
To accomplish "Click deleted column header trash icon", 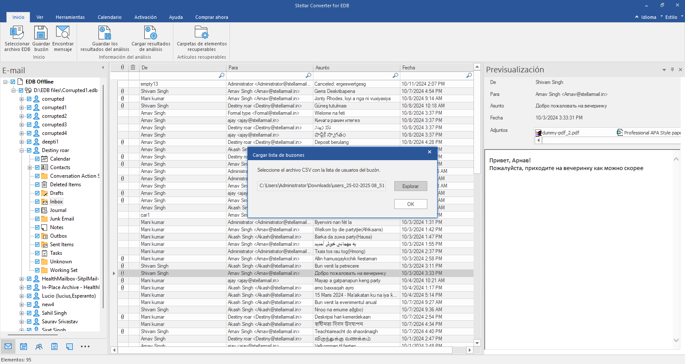I will coord(133,68).
